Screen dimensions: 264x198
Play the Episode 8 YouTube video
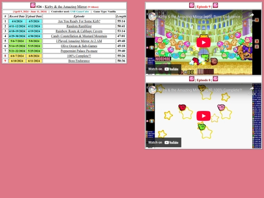(203, 116)
